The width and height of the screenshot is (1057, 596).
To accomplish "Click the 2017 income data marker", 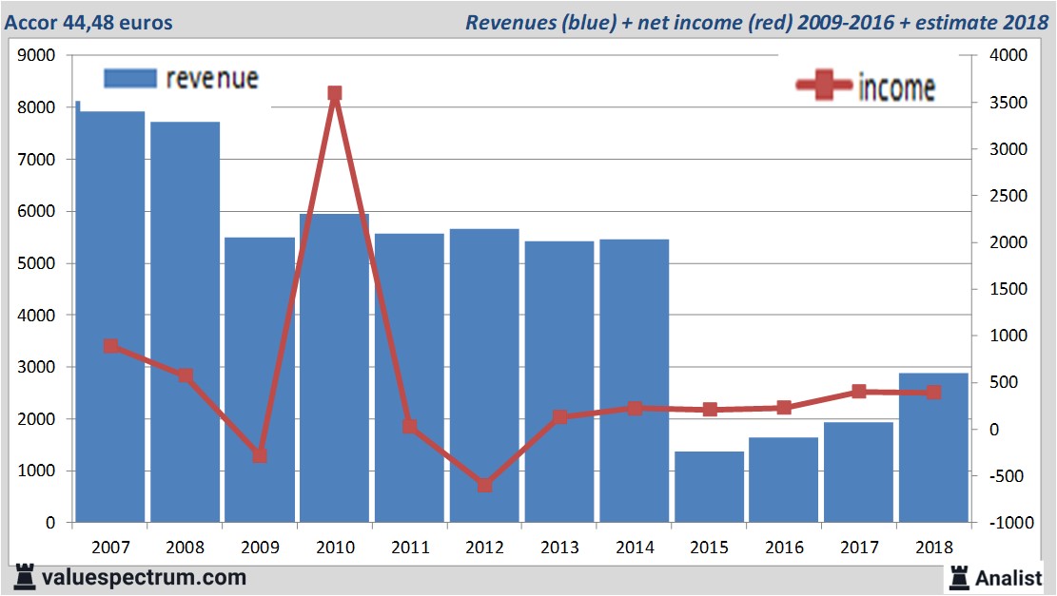I will coord(858,391).
